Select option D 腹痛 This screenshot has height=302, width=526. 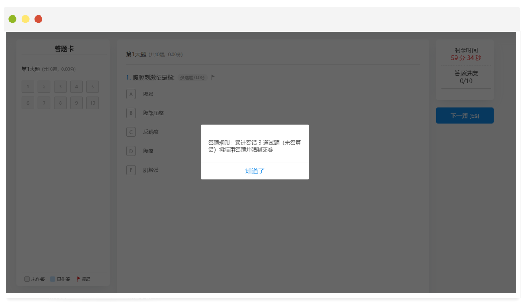[131, 151]
